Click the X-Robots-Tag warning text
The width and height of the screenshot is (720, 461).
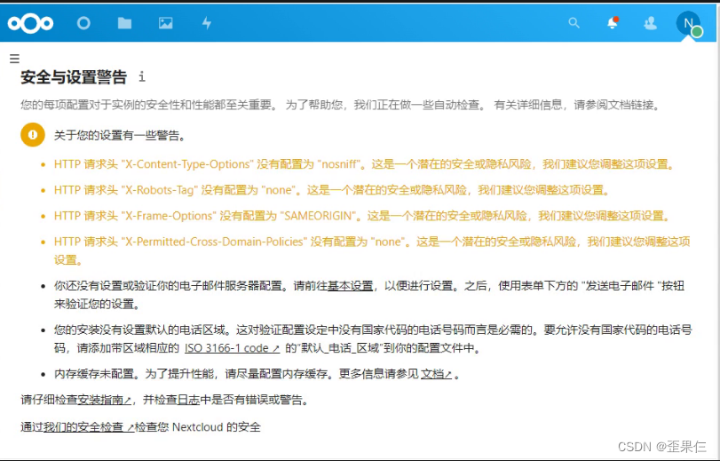[x=332, y=190]
